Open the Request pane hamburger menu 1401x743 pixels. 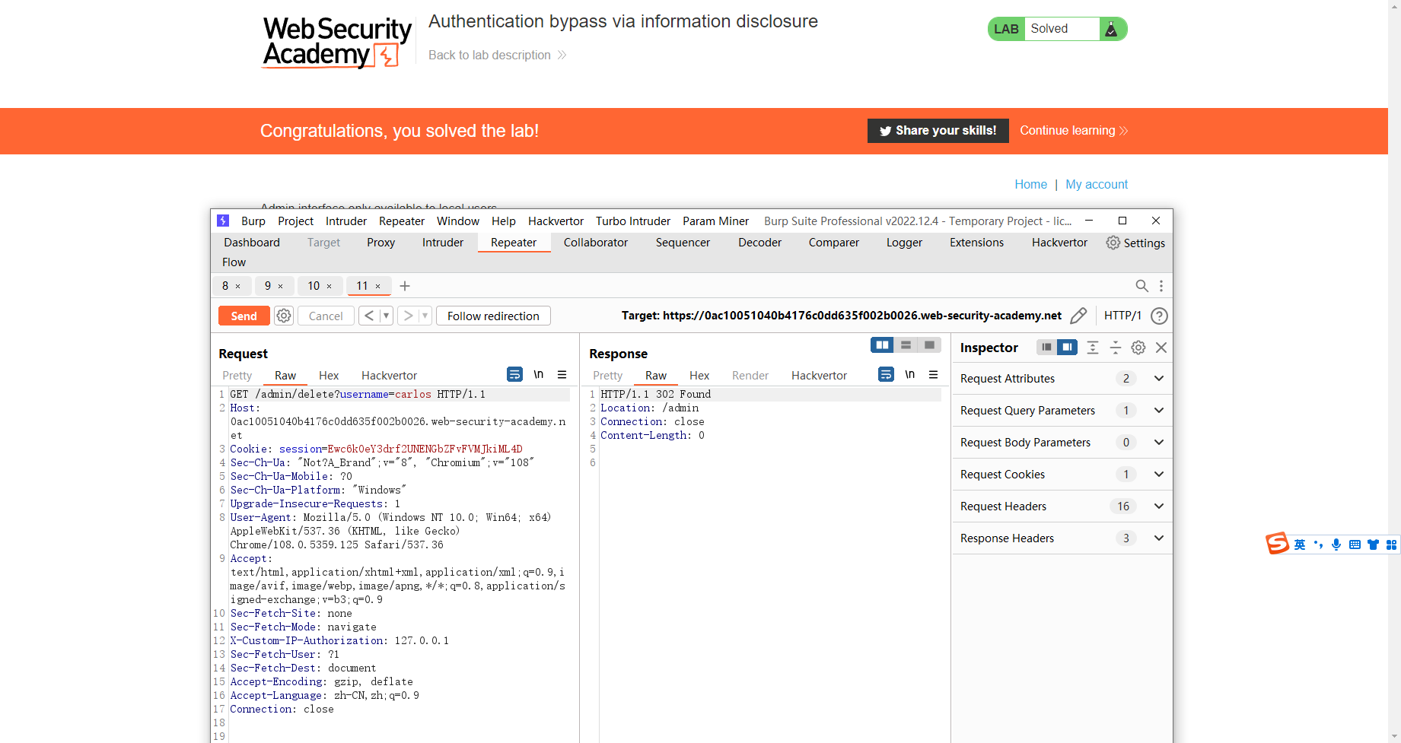(562, 374)
